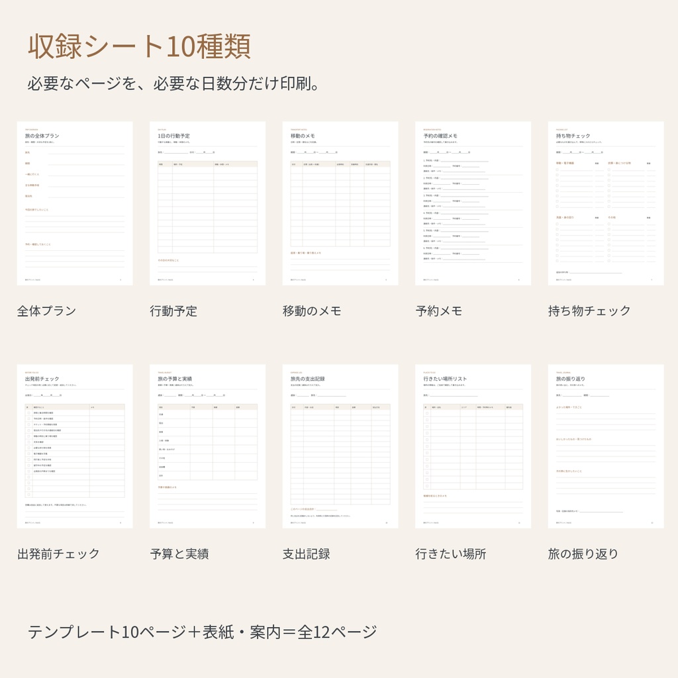678x678 pixels.
Task: Open the 予約の確認メモ sheet thumbnail
Action: (x=473, y=203)
